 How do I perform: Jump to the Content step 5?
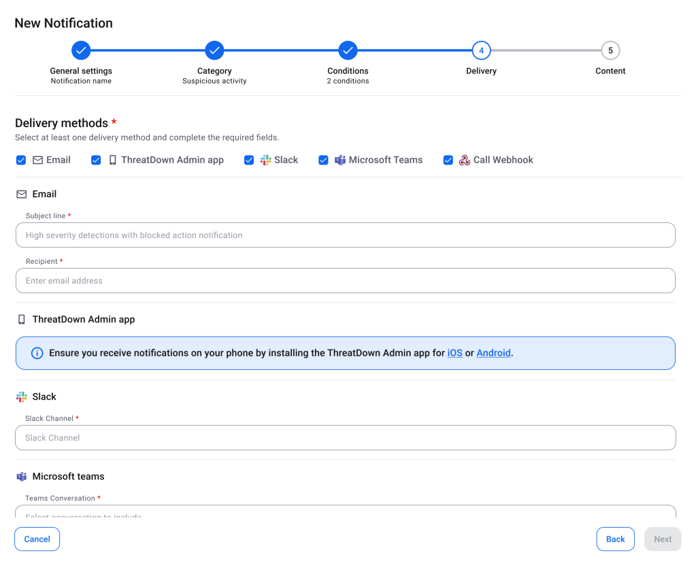click(x=610, y=50)
